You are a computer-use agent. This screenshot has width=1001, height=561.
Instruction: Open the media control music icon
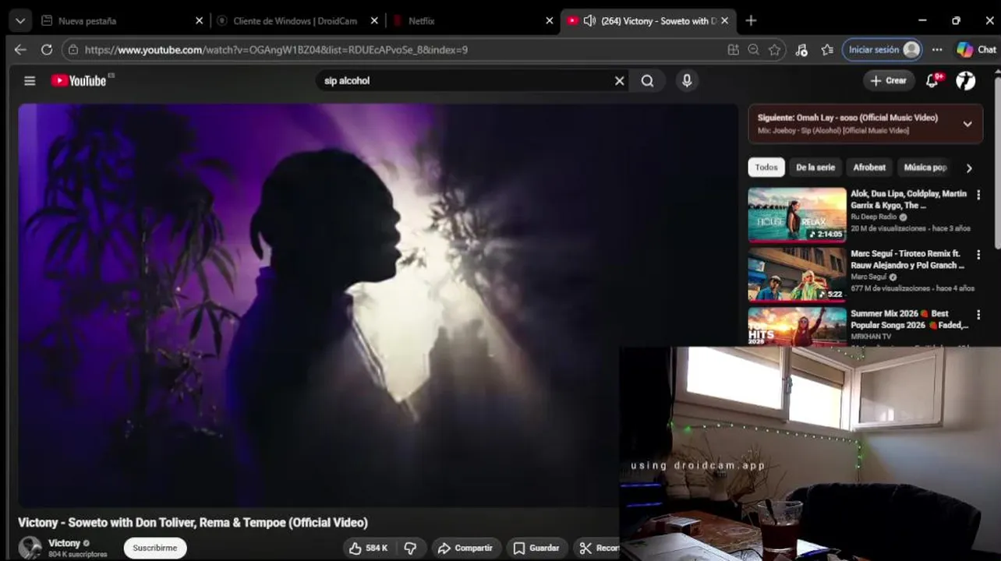[801, 49]
